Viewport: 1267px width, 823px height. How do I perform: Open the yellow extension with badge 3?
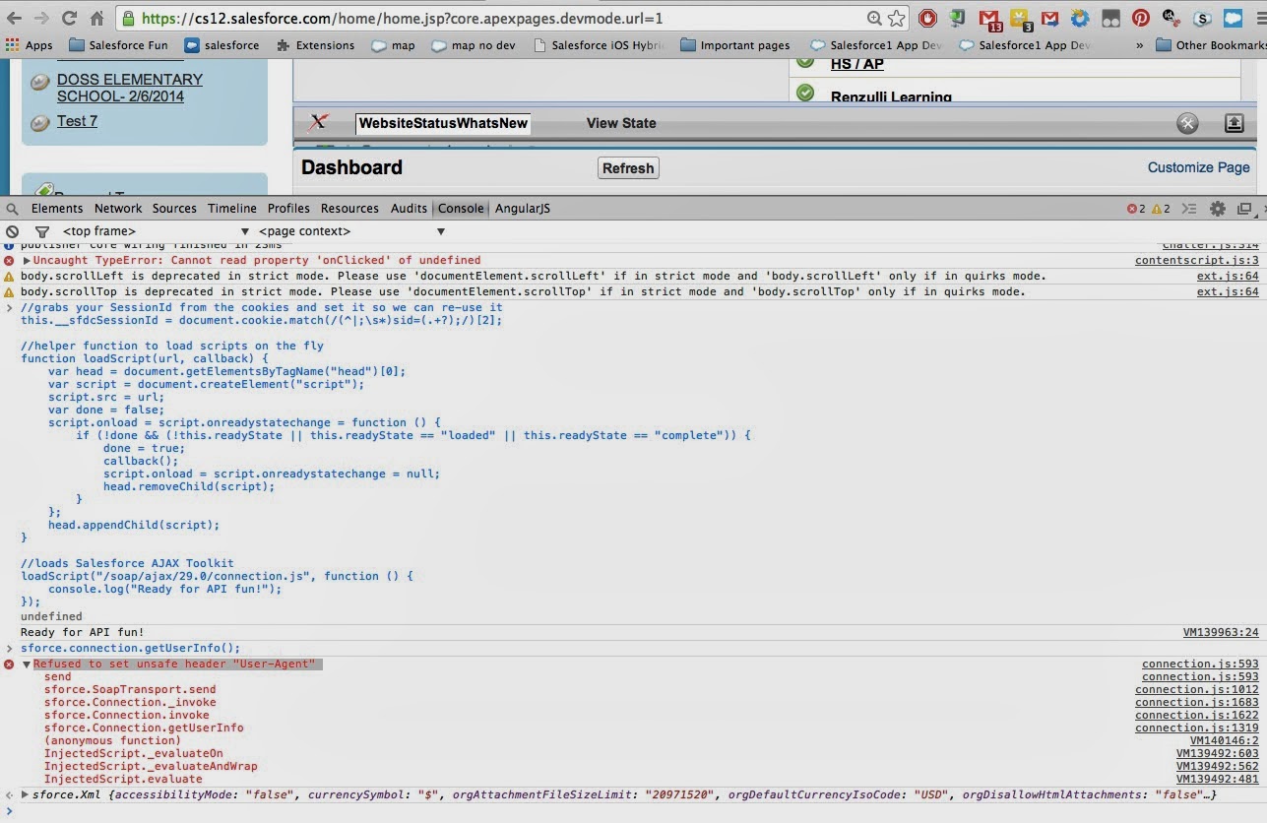pyautogui.click(x=1021, y=18)
